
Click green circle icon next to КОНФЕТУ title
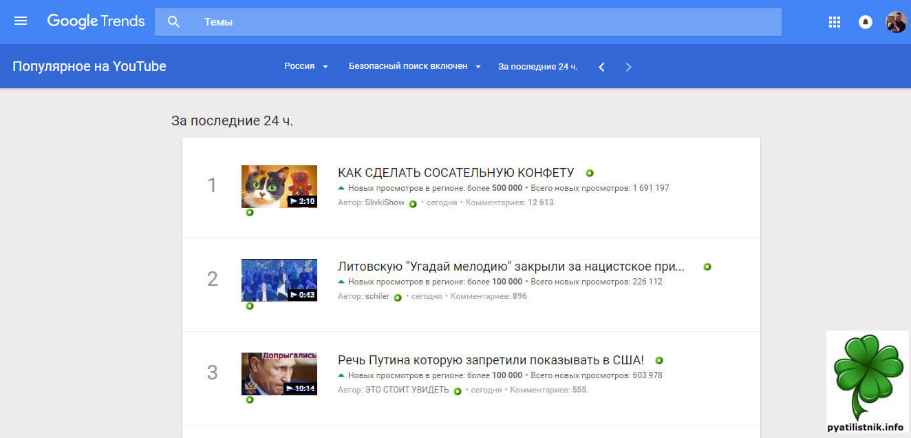[590, 174]
